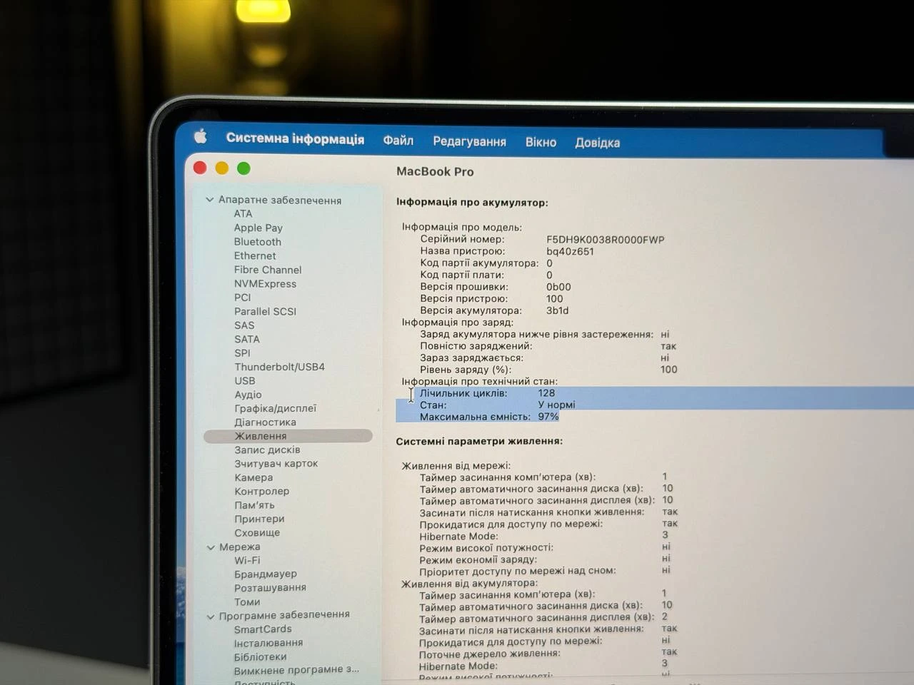Click the battery version value 3b1d
Viewport: 914px width, 685px height.
[x=557, y=310]
